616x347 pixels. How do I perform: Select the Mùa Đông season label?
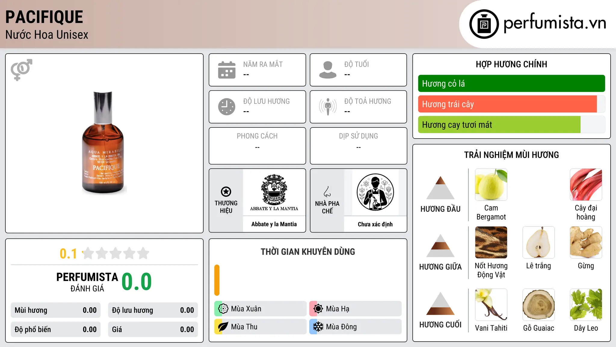[356, 327]
